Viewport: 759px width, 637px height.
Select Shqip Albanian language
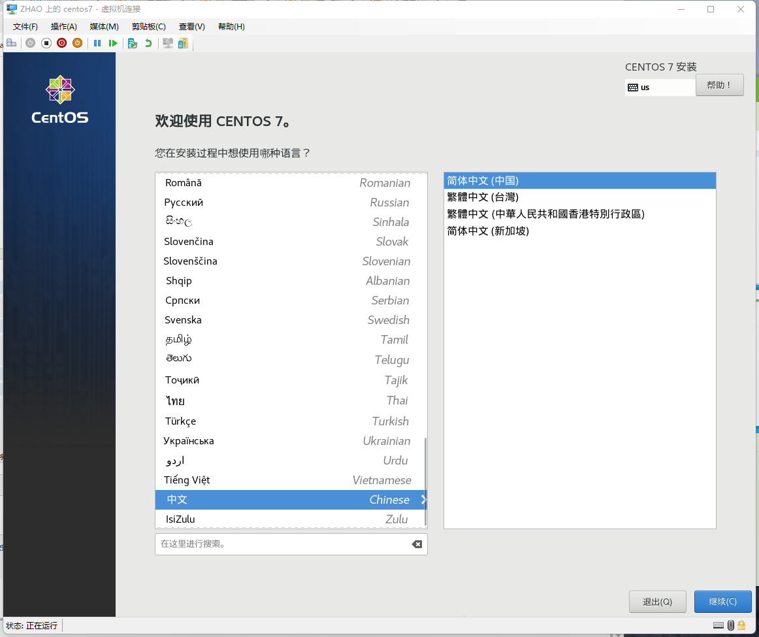coord(289,281)
